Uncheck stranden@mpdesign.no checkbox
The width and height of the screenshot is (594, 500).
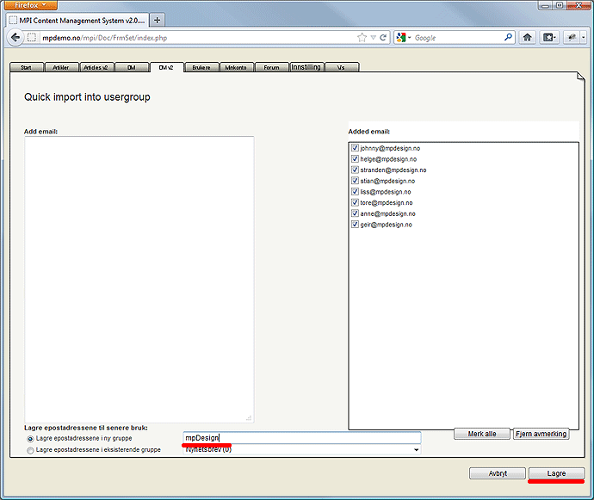coord(355,170)
